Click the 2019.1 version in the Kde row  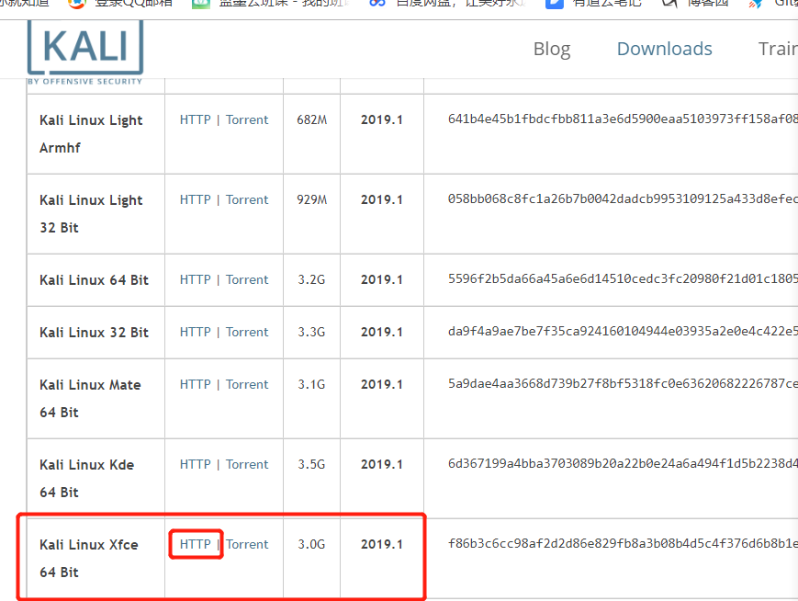[382, 464]
